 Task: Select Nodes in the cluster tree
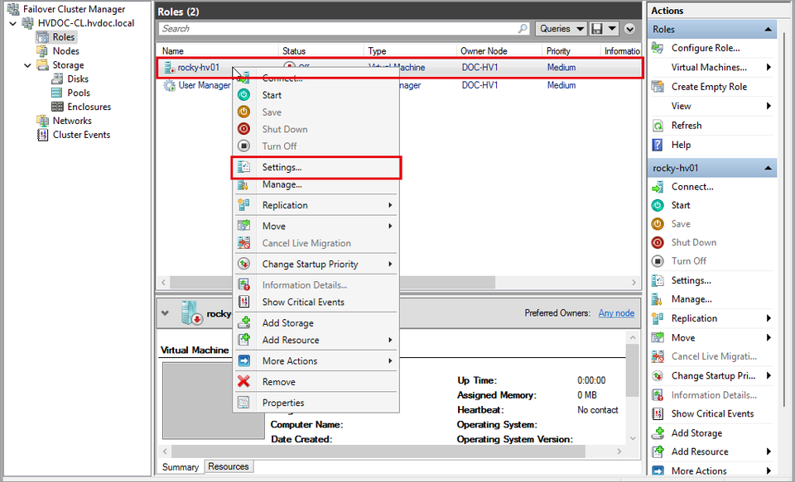(66, 51)
